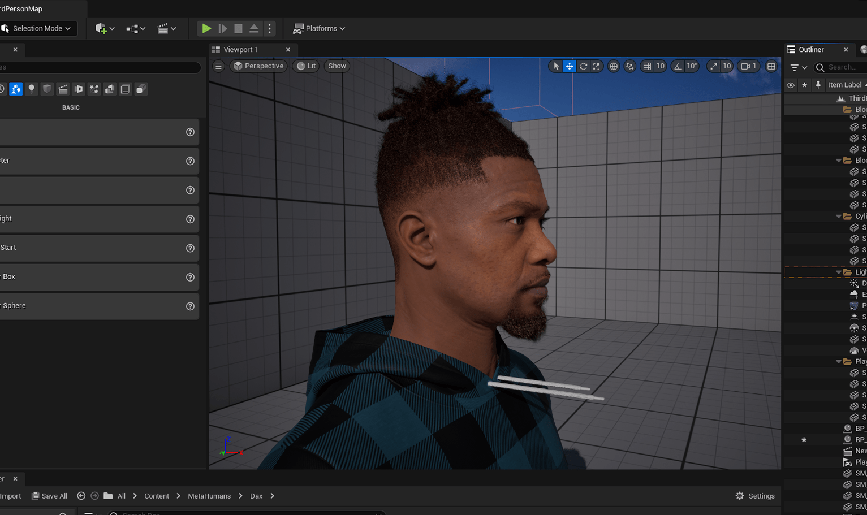Select Cinematic category in Place Actors
The height and width of the screenshot is (515, 867).
(63, 89)
